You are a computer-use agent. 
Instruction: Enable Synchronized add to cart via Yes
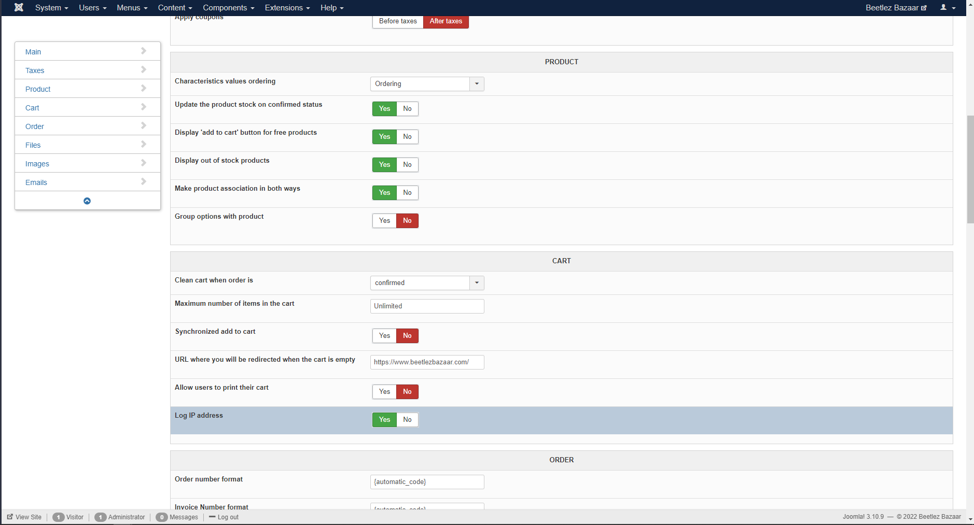(384, 336)
